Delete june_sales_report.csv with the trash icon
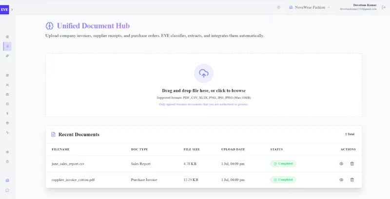Viewport: 390px width, 199px height. [x=352, y=164]
